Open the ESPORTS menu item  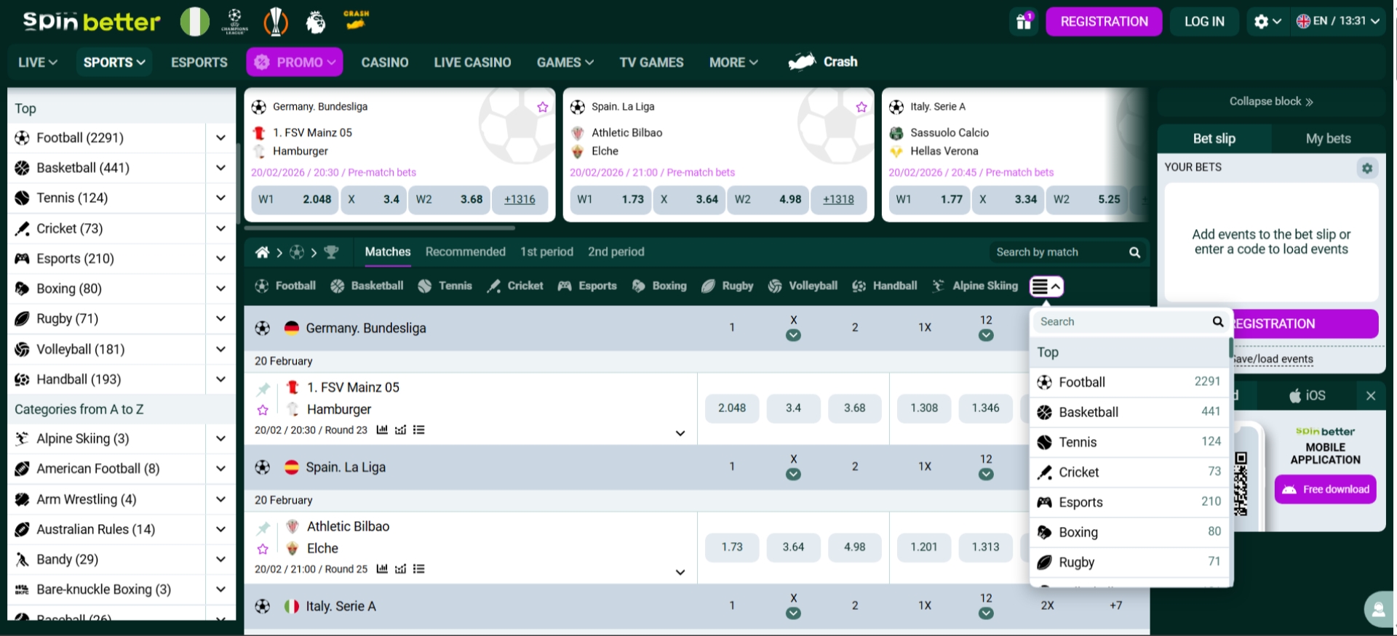[199, 63]
